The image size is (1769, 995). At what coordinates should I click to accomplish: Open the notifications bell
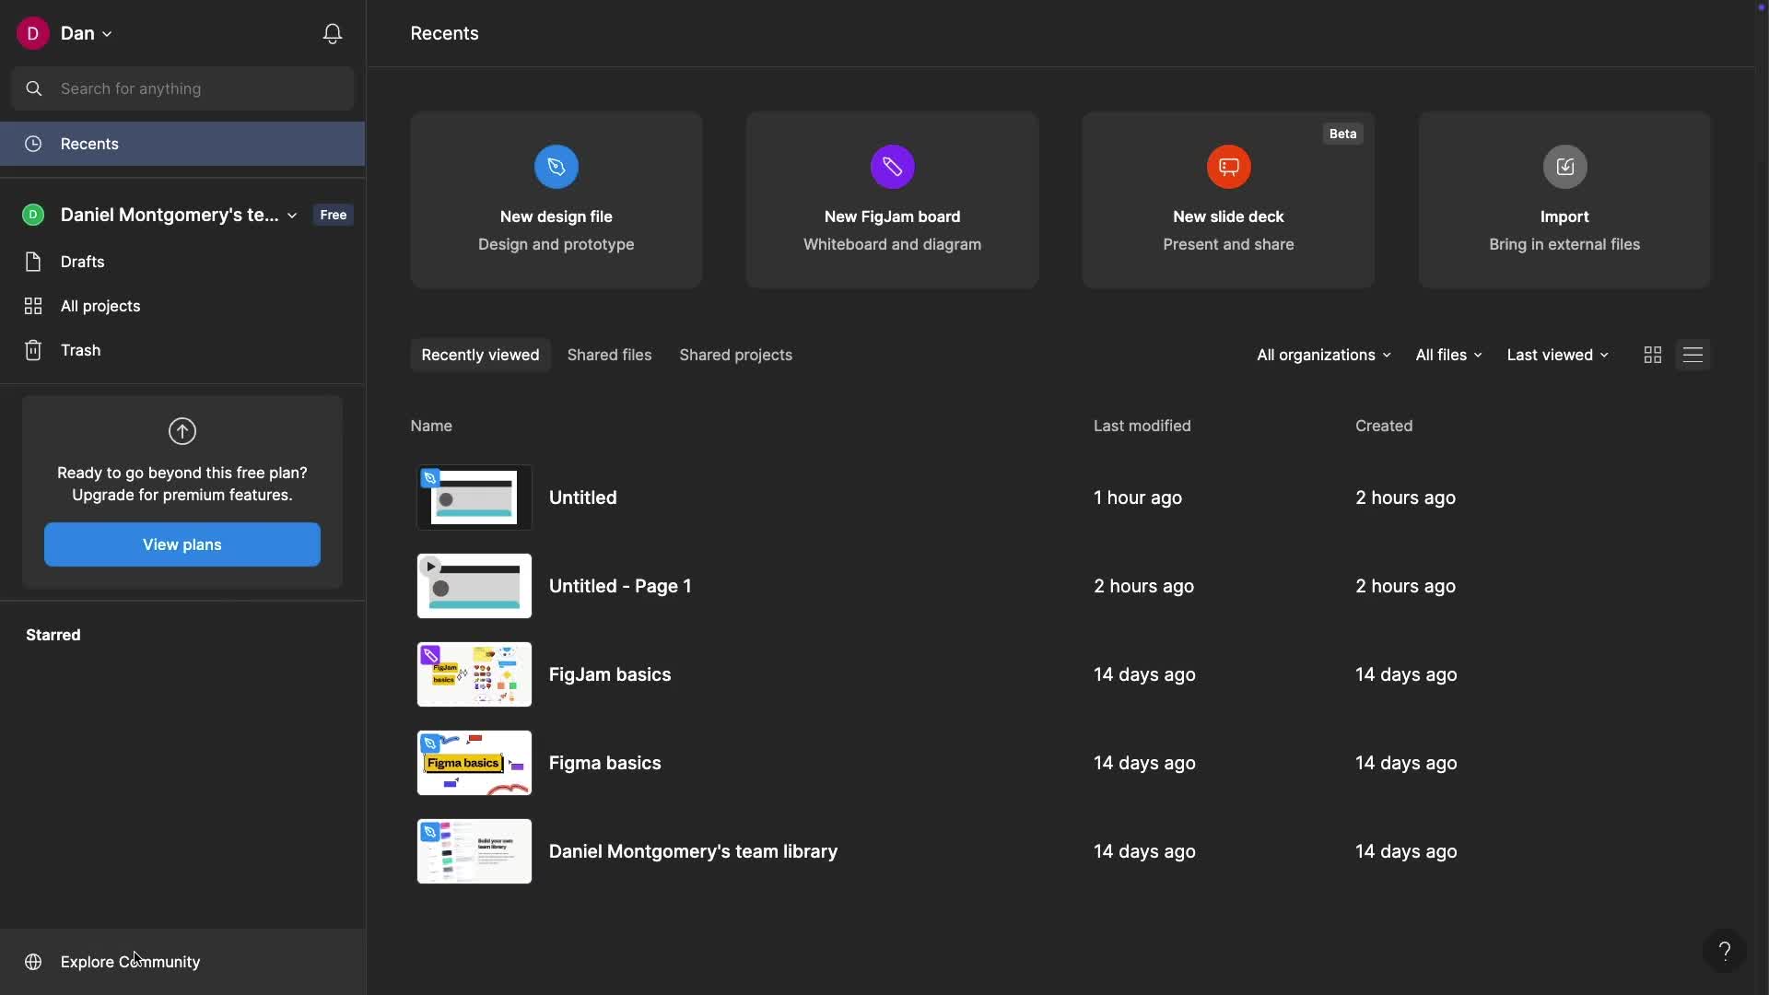click(332, 34)
